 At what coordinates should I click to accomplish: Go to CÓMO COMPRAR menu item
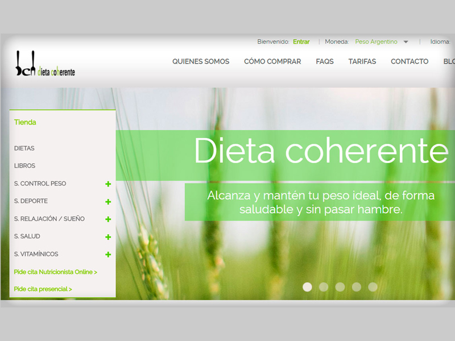272,61
